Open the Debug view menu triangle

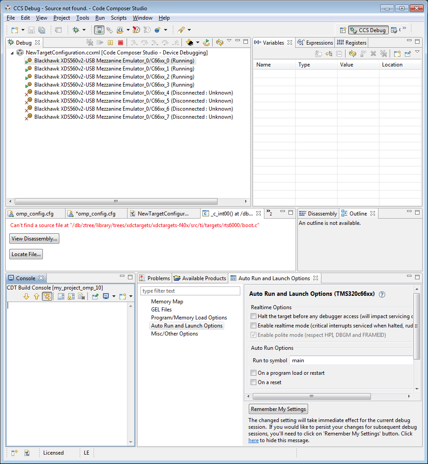coord(229,41)
